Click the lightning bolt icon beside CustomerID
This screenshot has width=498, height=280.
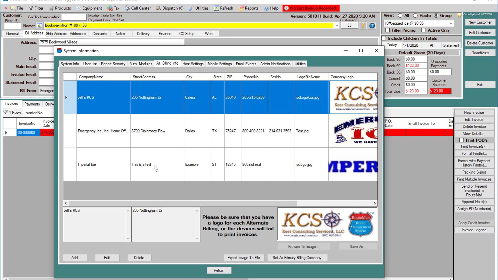coord(363,25)
